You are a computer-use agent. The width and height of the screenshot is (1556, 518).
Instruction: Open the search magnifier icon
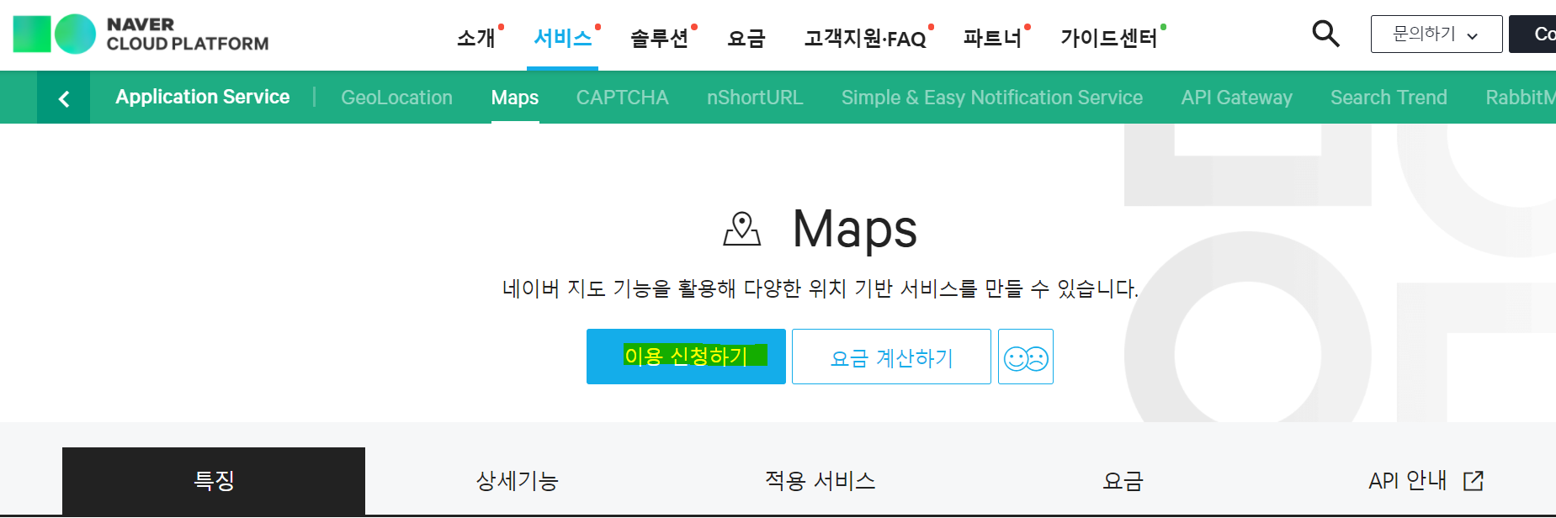1325,34
